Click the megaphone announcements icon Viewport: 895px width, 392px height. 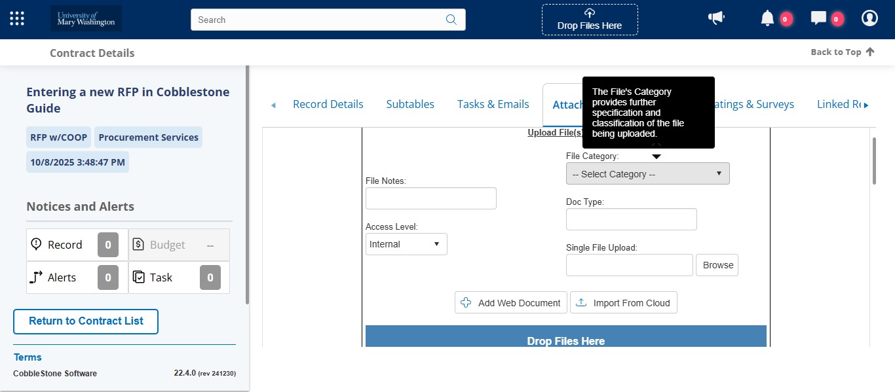(716, 18)
